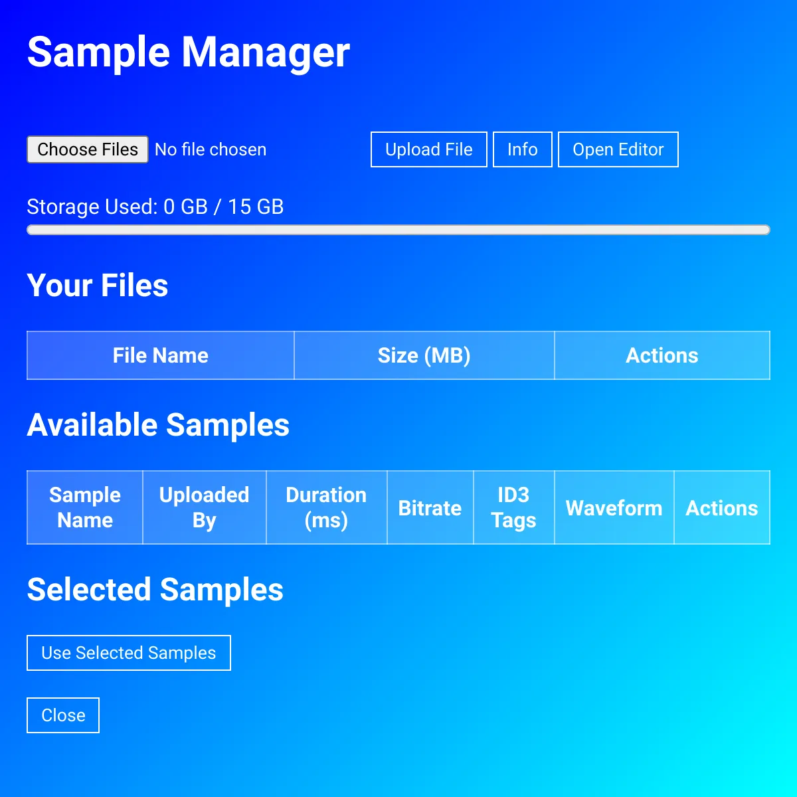The image size is (797, 797).
Task: Click the Actions header in Available Samples table
Action: click(721, 507)
